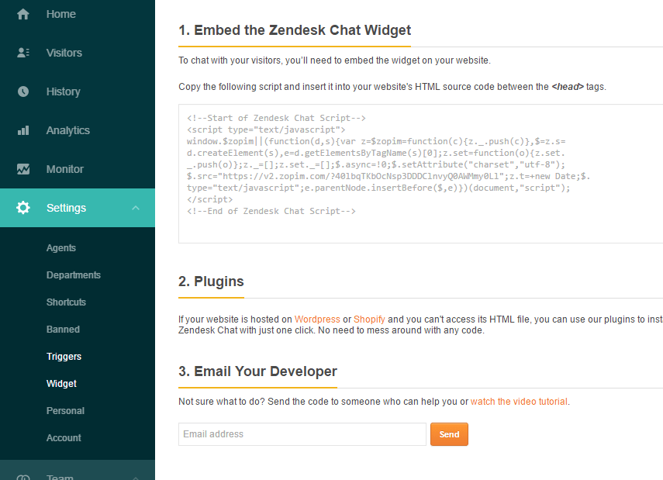
Task: Focus the Email address input field
Action: 302,434
